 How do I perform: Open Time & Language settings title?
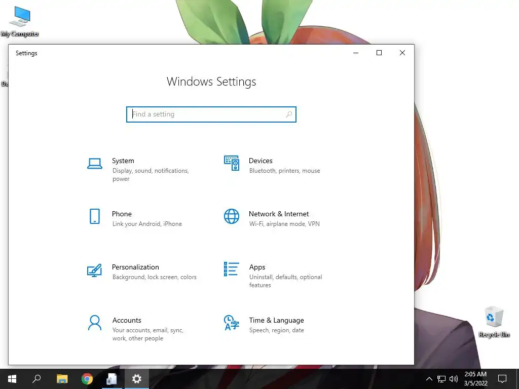pyautogui.click(x=276, y=320)
